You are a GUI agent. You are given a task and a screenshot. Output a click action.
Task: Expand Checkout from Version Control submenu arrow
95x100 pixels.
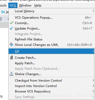coord(93,80)
